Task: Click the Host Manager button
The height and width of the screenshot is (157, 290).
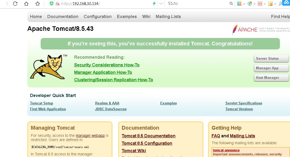Action: pyautogui.click(x=271, y=78)
